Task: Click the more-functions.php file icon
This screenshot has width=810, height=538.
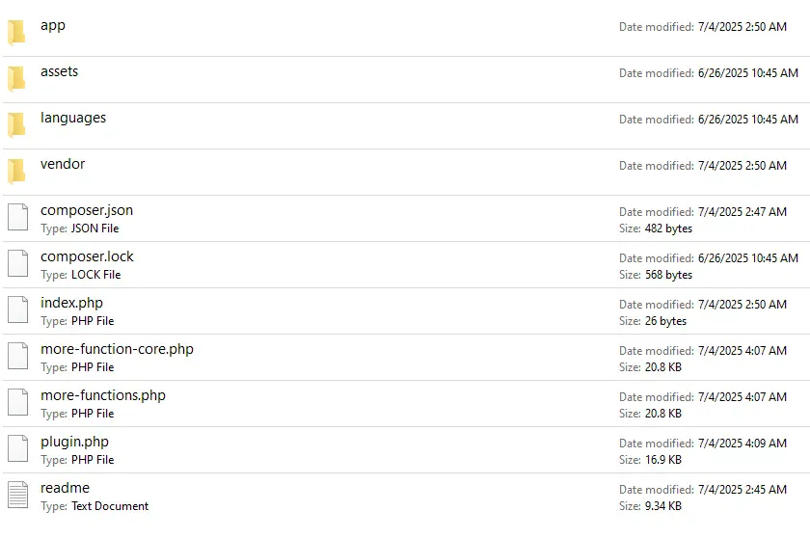Action: (x=17, y=402)
